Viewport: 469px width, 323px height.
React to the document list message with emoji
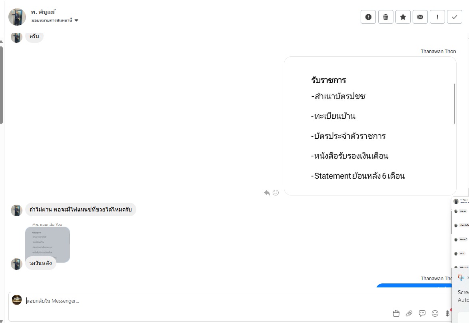tap(275, 193)
